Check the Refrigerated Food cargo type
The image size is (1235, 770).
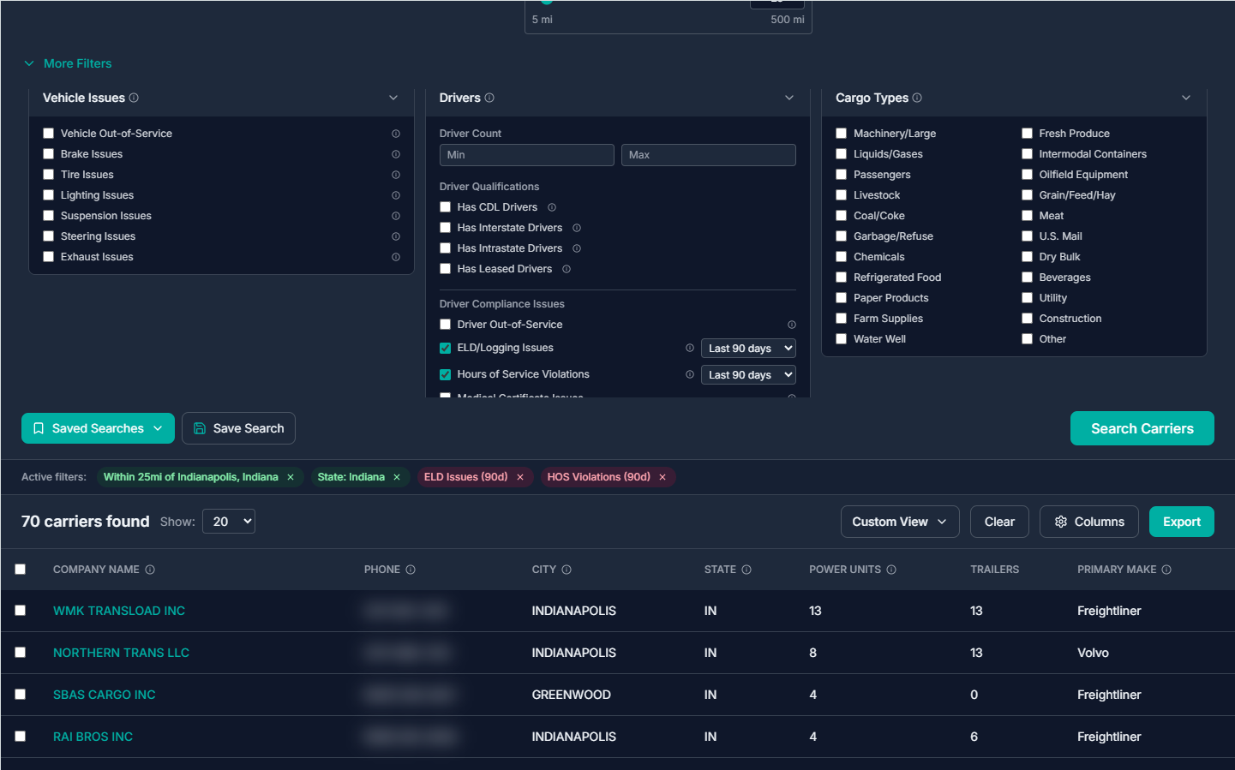842,278
